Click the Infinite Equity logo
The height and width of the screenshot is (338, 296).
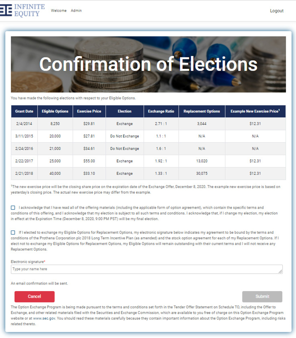coord(22,10)
